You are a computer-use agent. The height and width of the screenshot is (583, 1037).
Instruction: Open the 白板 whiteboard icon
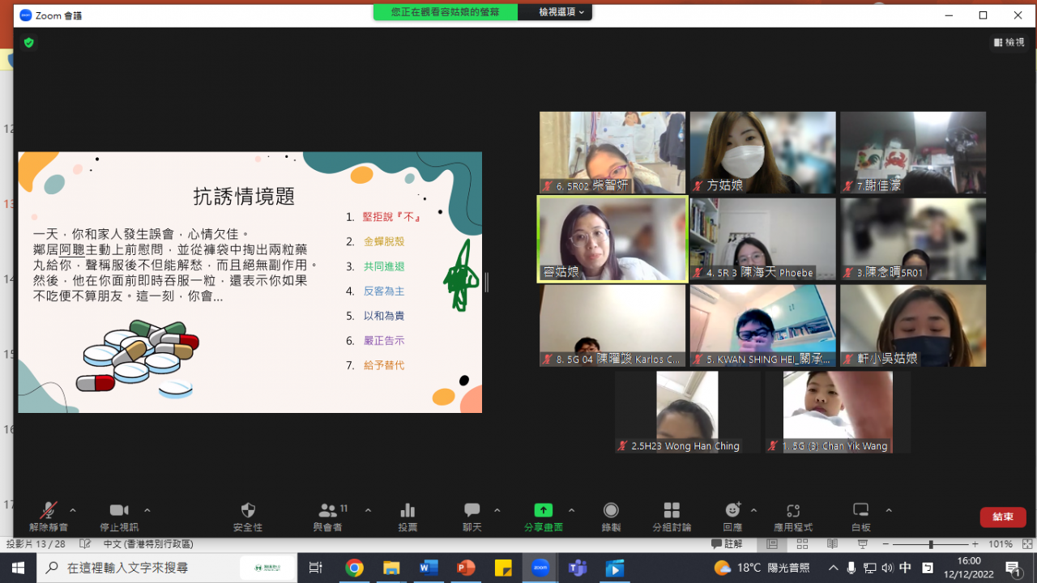[860, 516]
